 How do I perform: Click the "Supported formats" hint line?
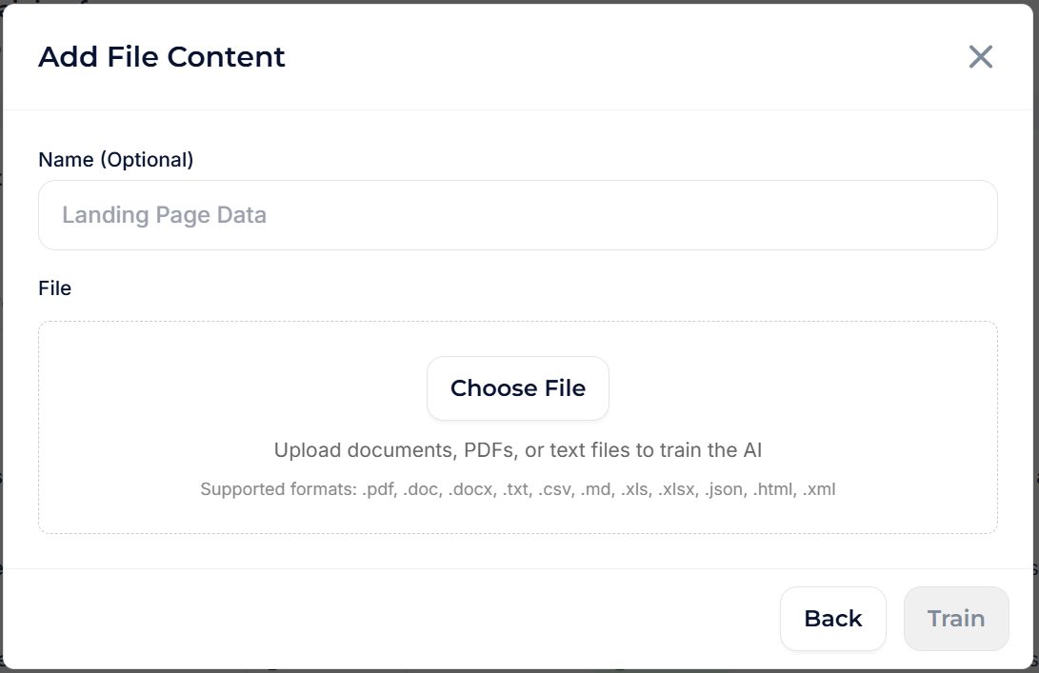point(517,490)
